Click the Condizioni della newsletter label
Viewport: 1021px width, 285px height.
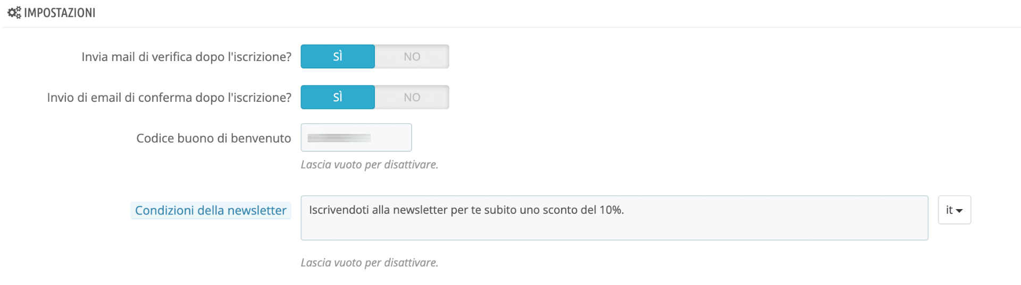(211, 210)
